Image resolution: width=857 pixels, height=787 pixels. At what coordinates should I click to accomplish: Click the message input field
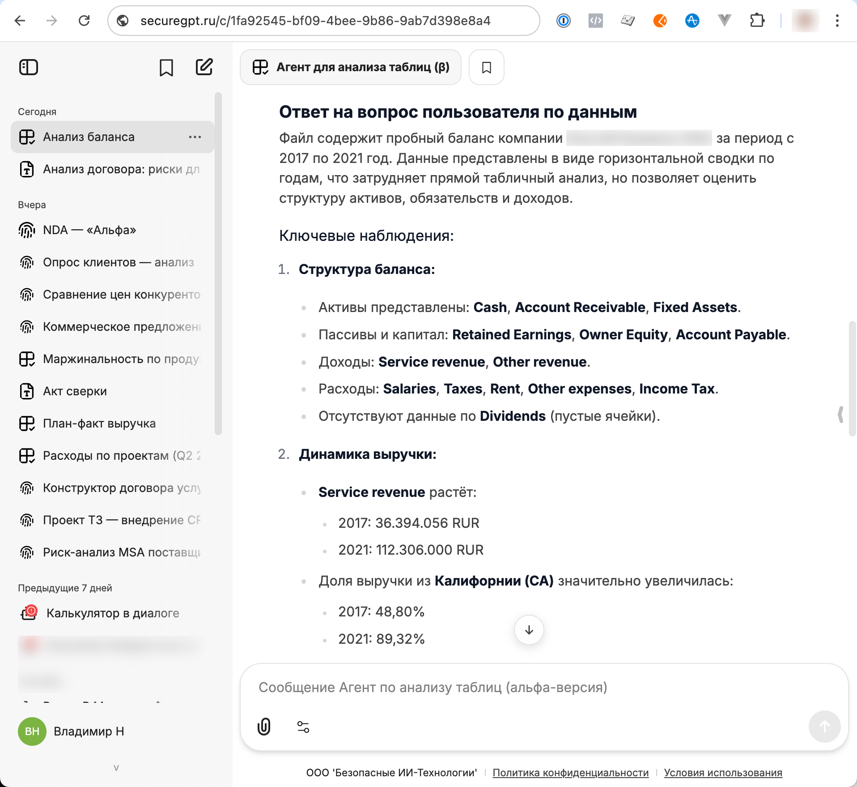544,688
